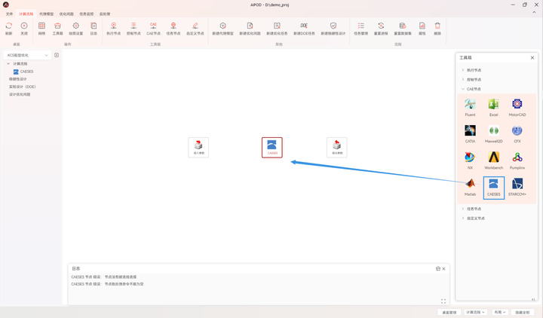Click 隐藏全部 hide all button
The height and width of the screenshot is (318, 543).
pos(523,312)
